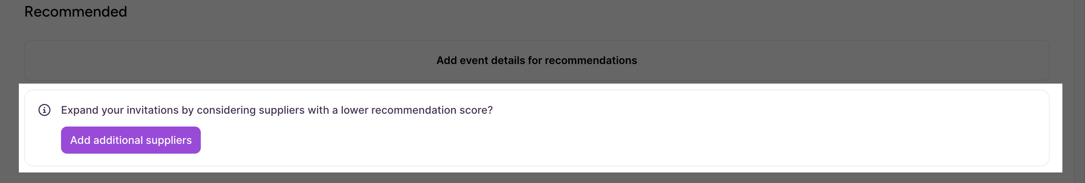Click the circled info icon
Screen dimensions: 1085x183
coord(44,110)
